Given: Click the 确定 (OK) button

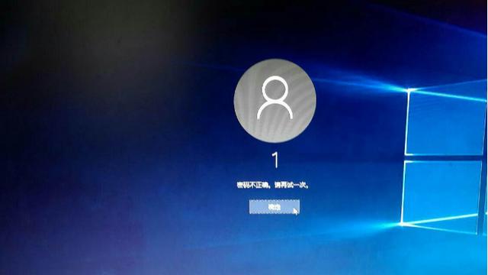Looking at the screenshot, I should 274,207.
